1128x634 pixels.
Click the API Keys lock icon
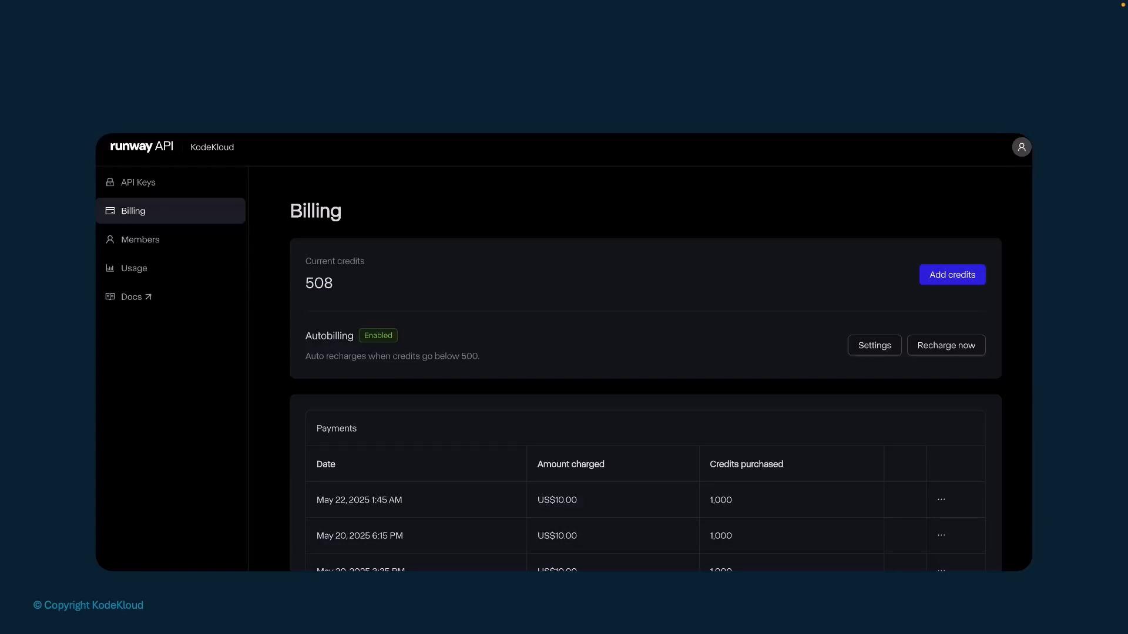click(110, 182)
